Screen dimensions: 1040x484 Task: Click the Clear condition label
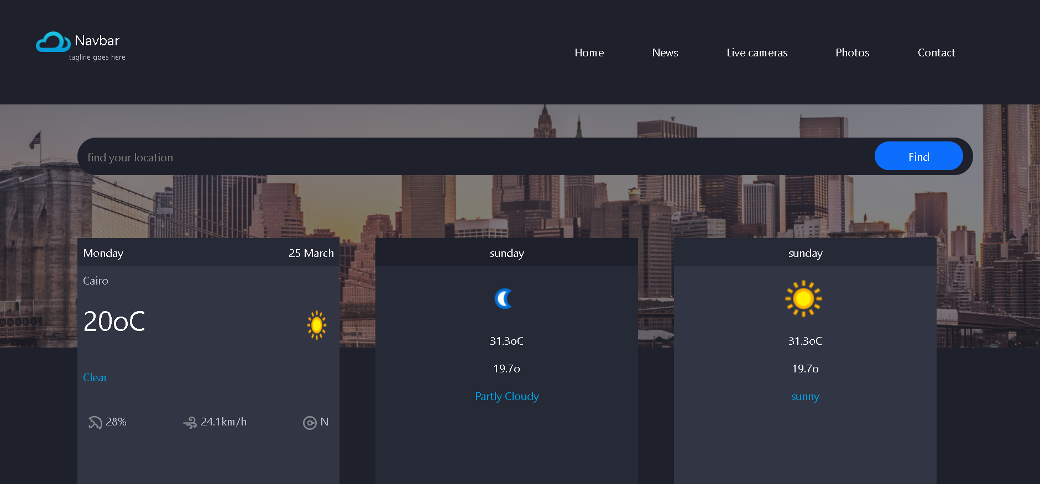pos(95,377)
